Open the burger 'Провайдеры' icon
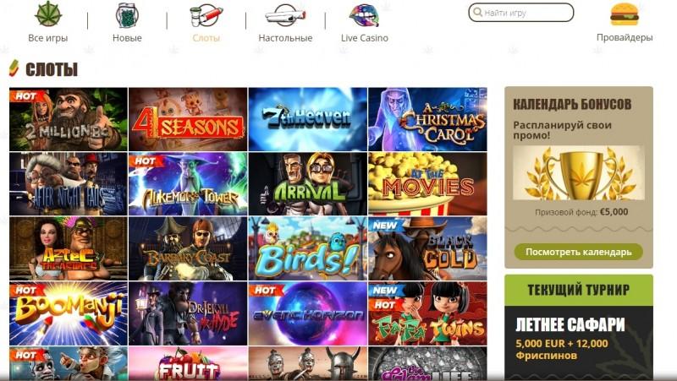This screenshot has height=381, width=677. click(625, 14)
